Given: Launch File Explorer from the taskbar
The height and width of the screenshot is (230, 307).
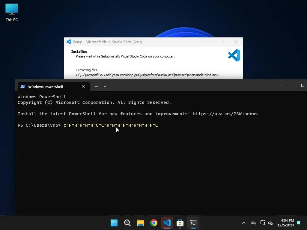Looking at the screenshot, I should pyautogui.click(x=140, y=223).
